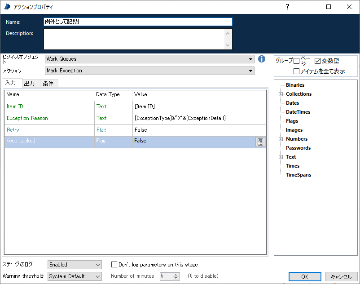This screenshot has width=360, height=284.
Task: Click the キャンセル button
Action: tap(341, 276)
